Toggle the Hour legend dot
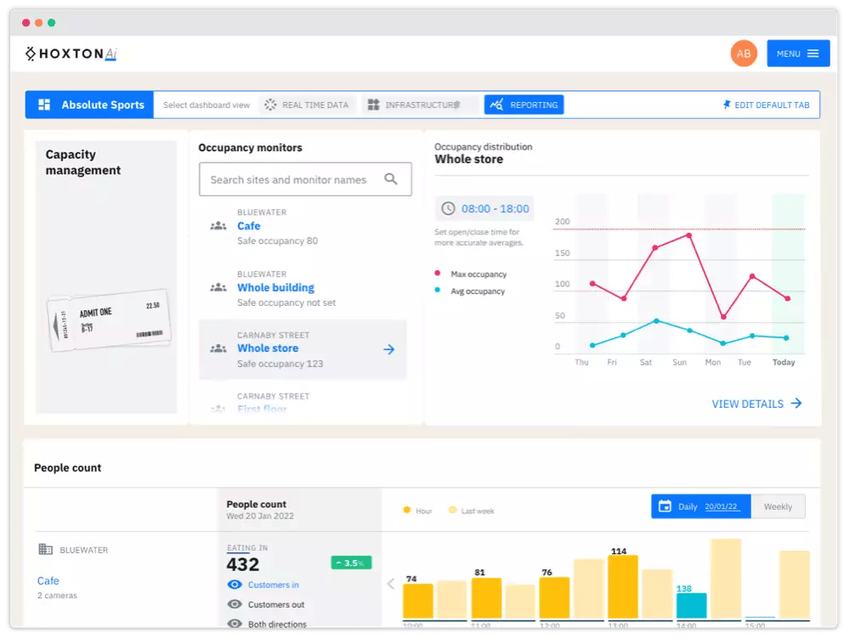This screenshot has height=639, width=849. point(406,510)
